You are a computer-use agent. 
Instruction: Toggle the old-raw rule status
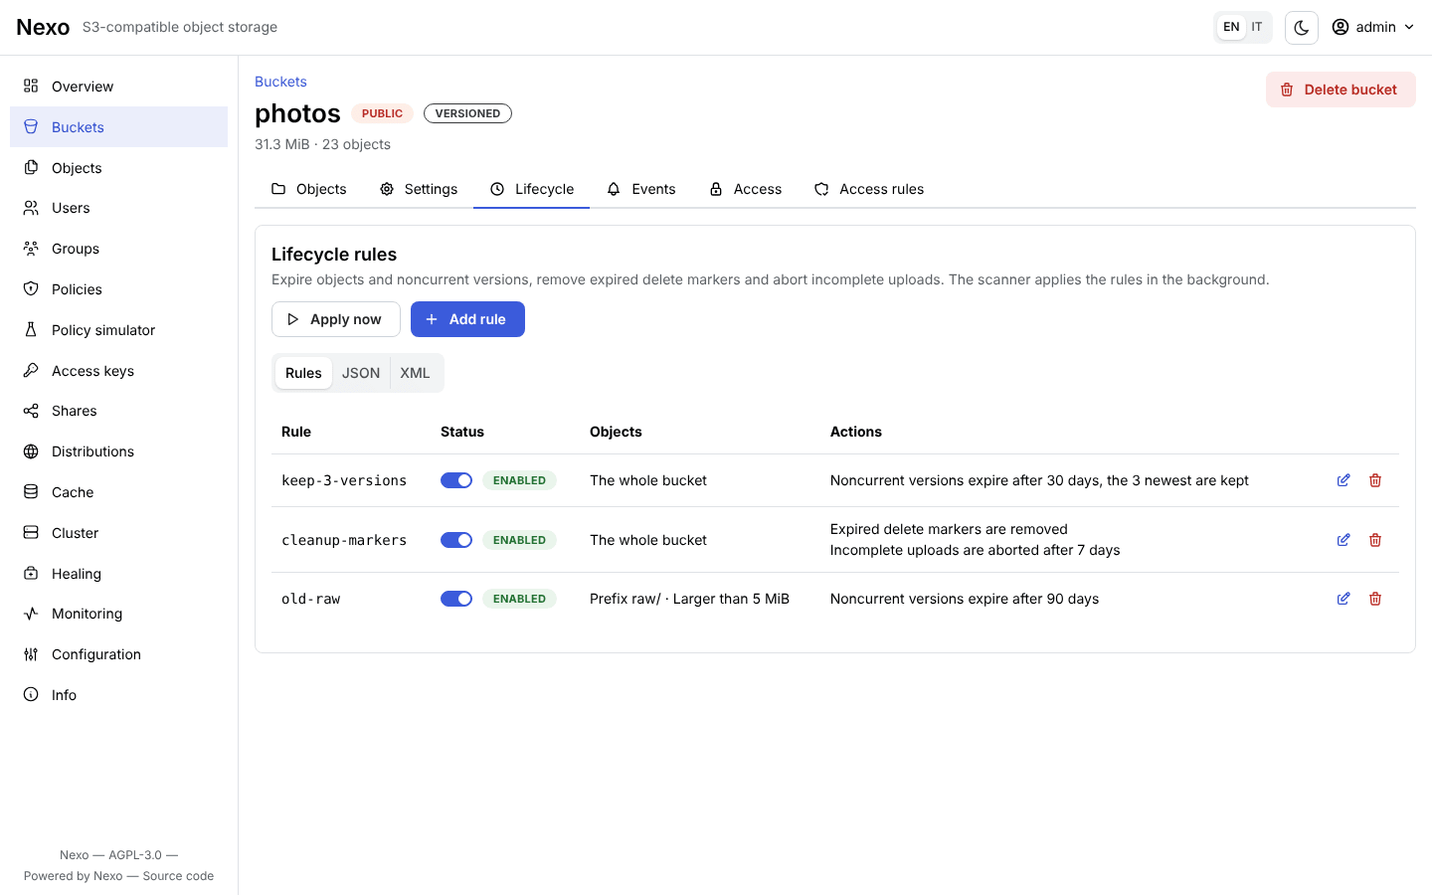point(456,599)
